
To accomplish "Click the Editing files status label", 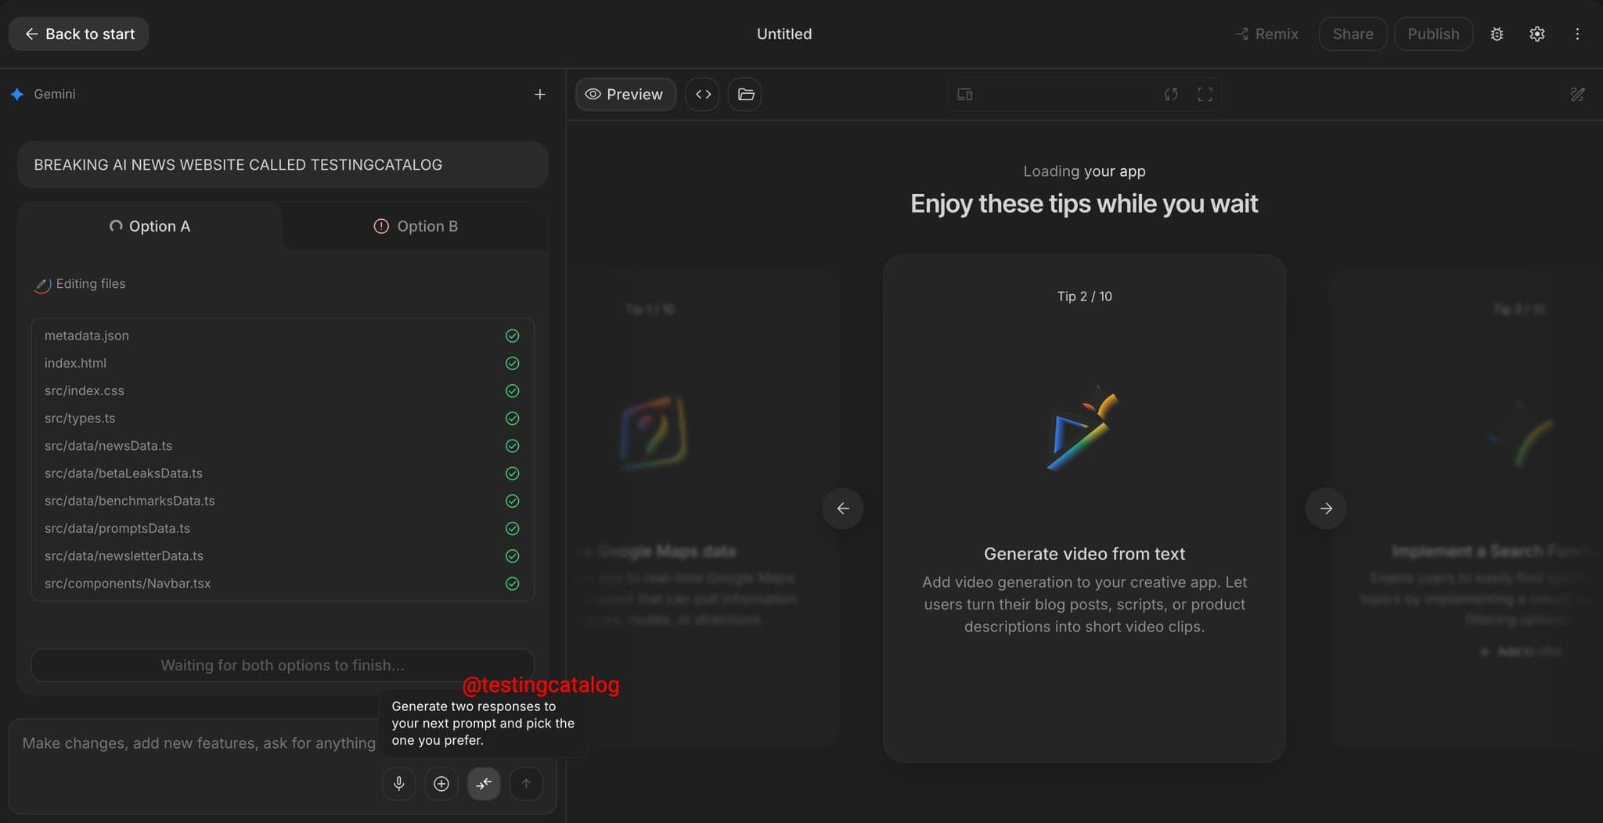I will 91,284.
